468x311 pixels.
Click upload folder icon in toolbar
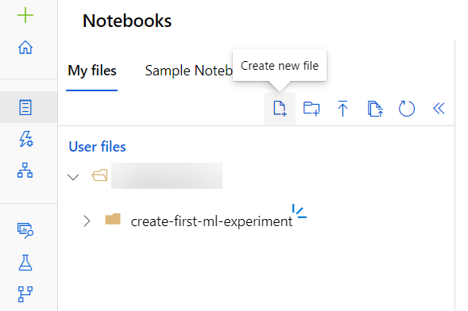(x=375, y=109)
